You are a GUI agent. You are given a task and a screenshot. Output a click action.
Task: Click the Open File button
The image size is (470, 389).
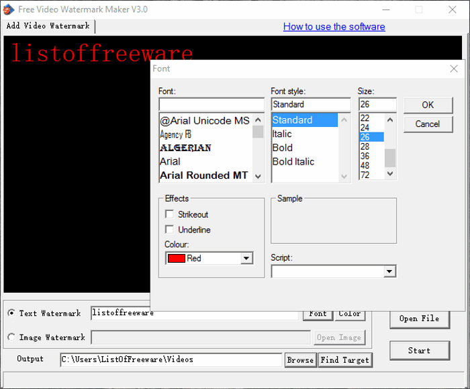pos(420,319)
